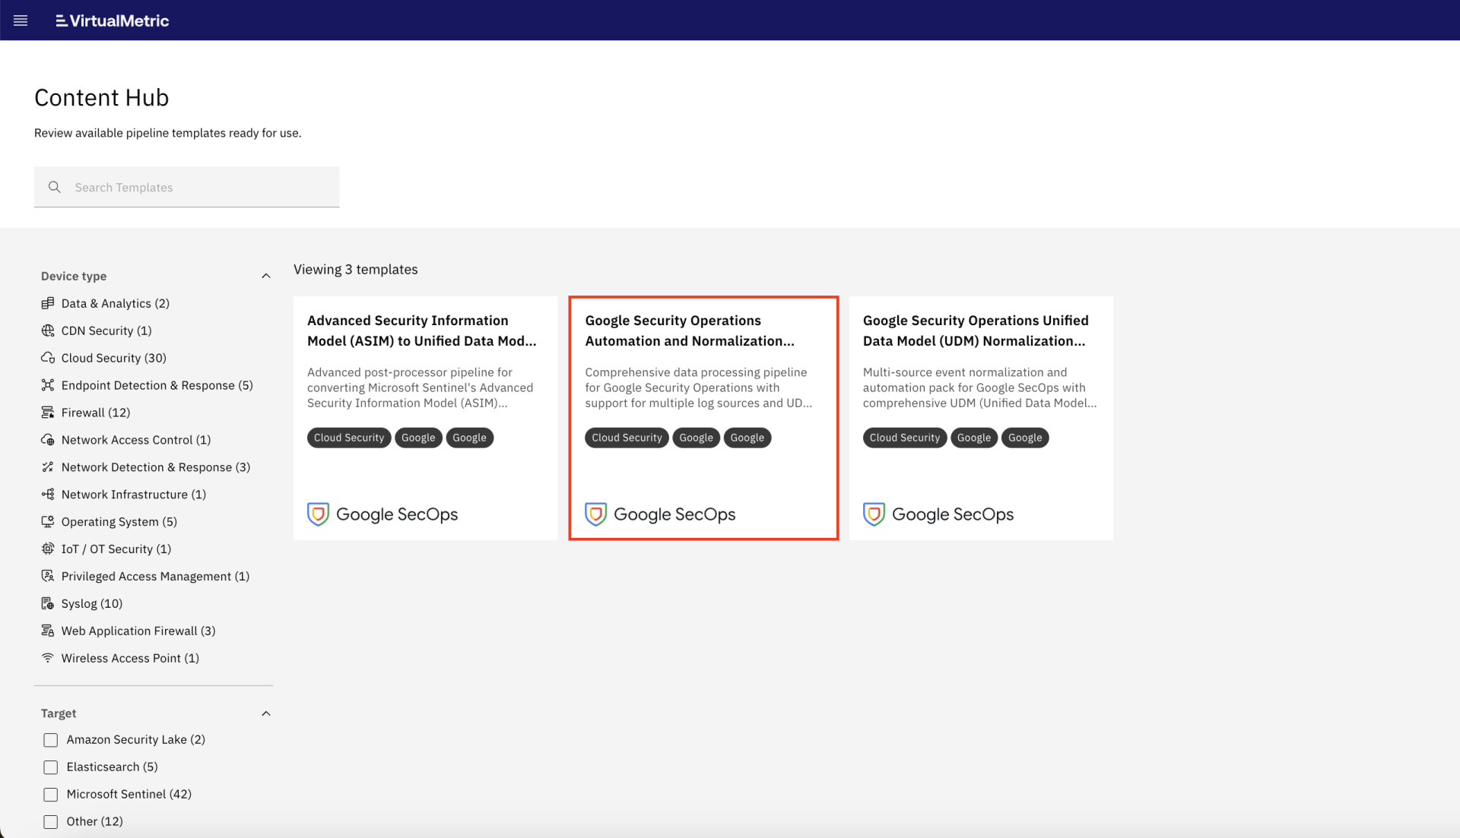Click the Cloud Security tag on the first template
This screenshot has width=1460, height=838.
[348, 438]
